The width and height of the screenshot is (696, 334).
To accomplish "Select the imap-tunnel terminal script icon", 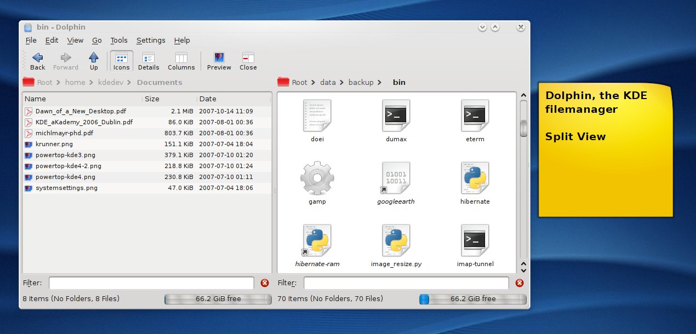I will click(x=475, y=240).
